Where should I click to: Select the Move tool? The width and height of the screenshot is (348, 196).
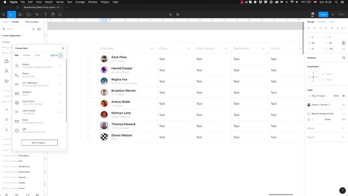click(x=11, y=15)
